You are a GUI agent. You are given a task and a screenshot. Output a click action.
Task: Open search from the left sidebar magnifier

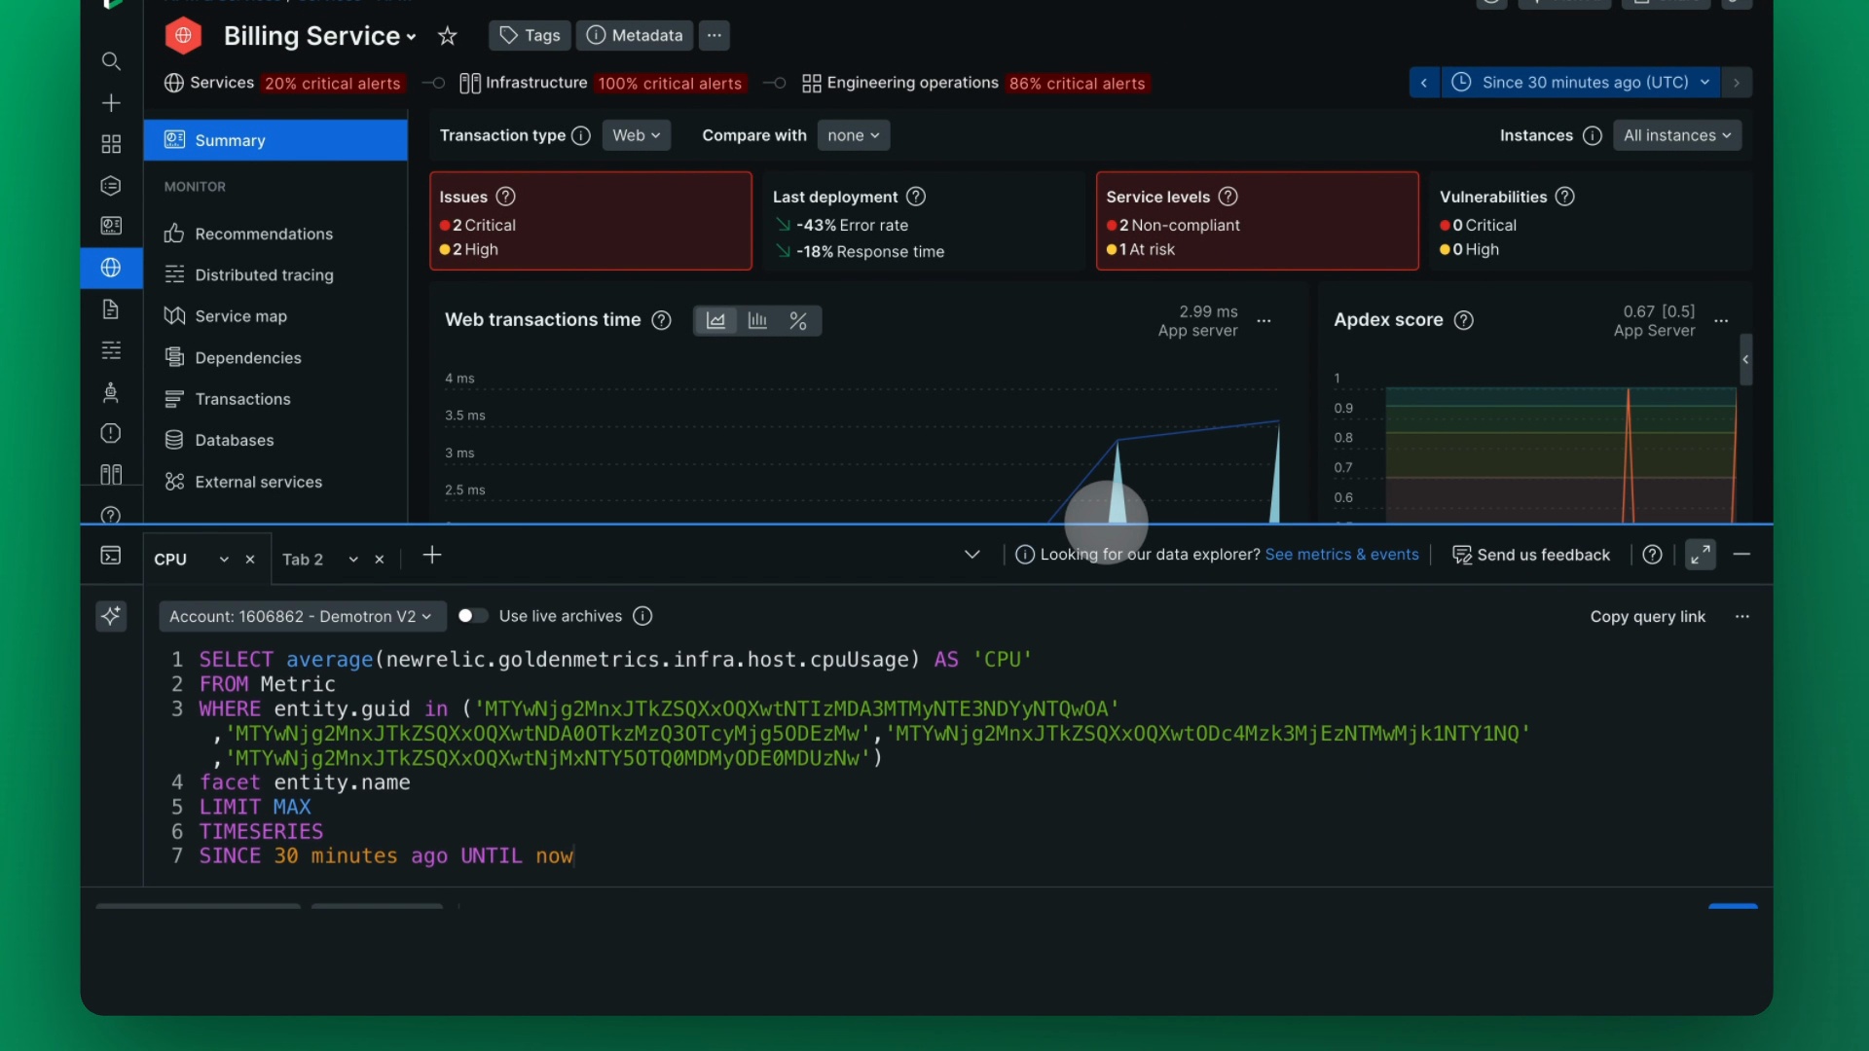(111, 61)
